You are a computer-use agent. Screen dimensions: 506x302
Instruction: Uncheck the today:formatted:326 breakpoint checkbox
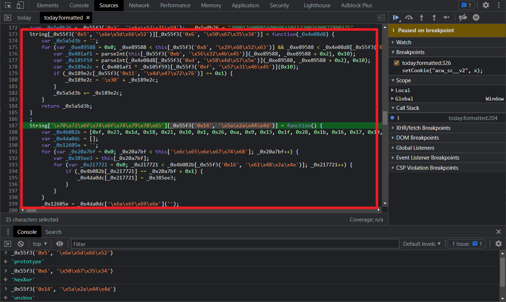[396, 63]
